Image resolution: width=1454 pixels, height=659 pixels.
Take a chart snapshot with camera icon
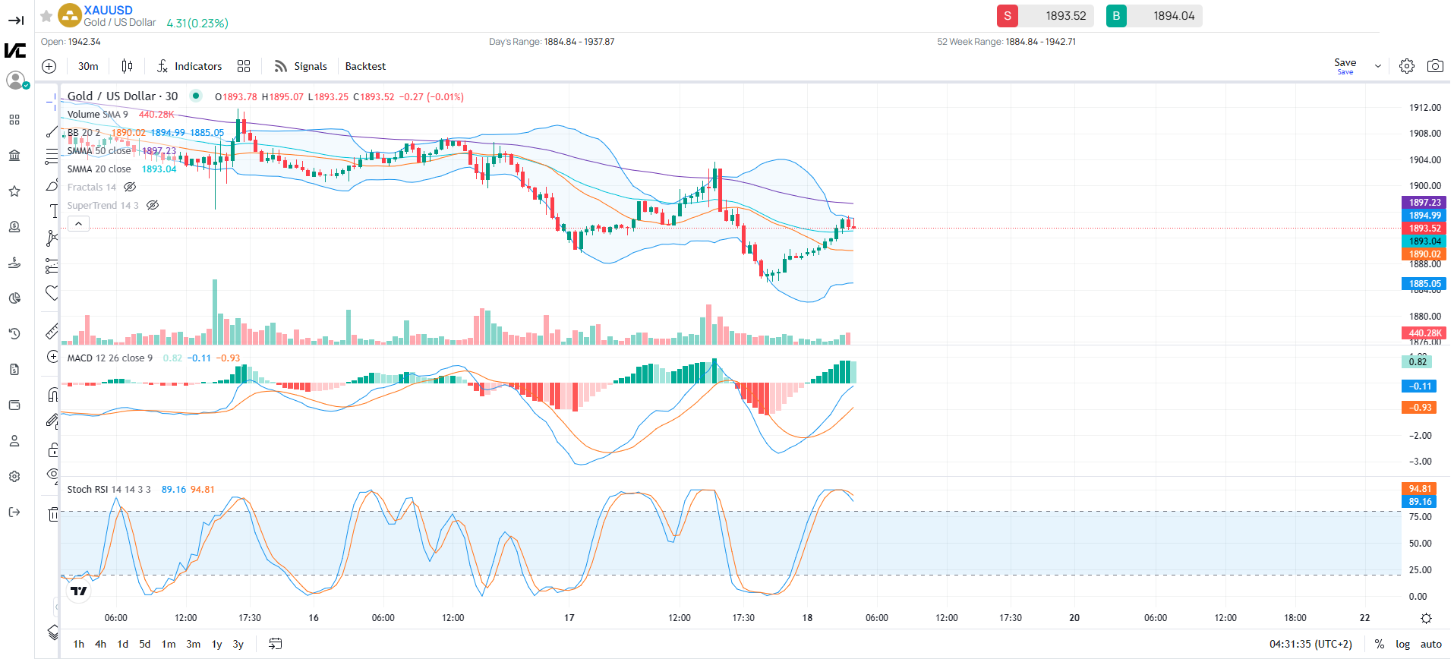pos(1434,66)
